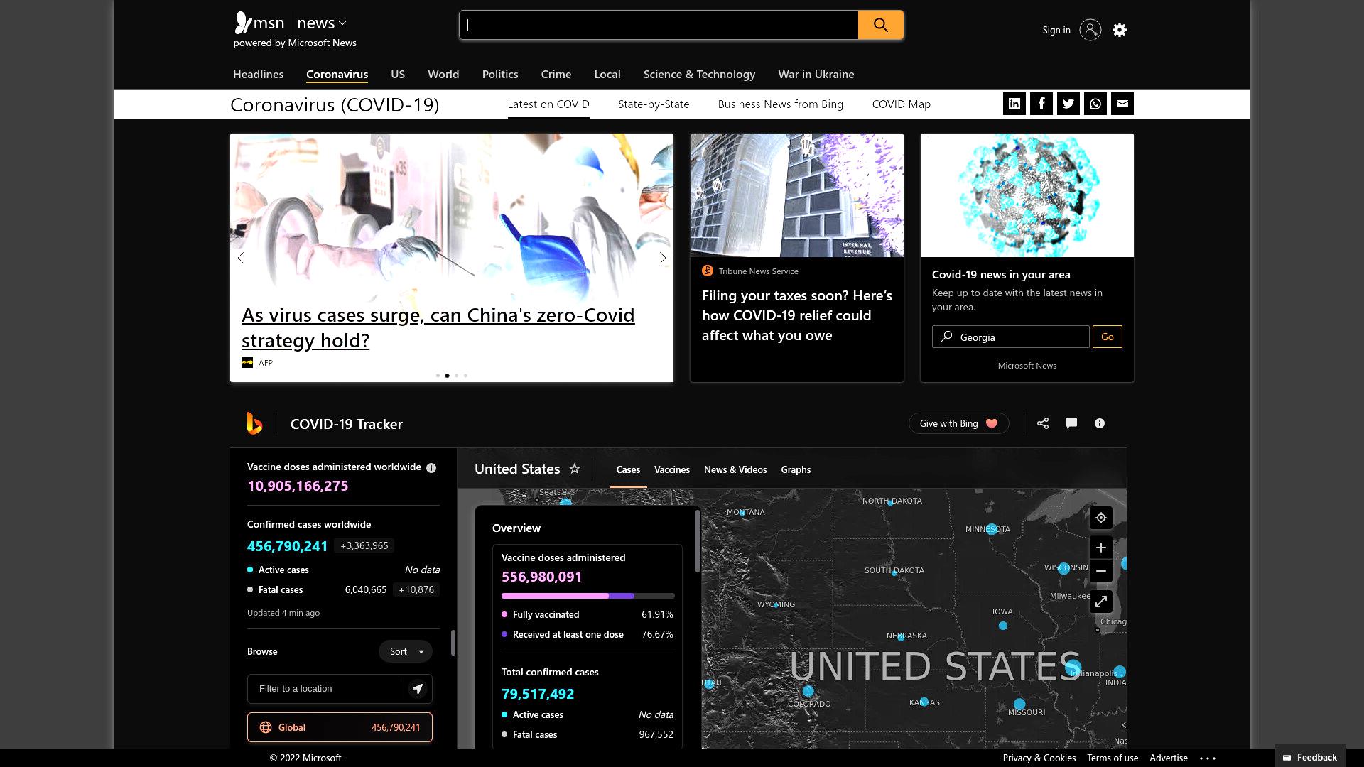Select the first carousel dot

(438, 376)
